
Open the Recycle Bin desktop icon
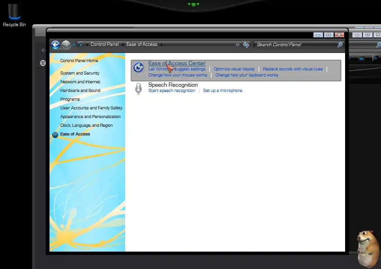point(14,15)
